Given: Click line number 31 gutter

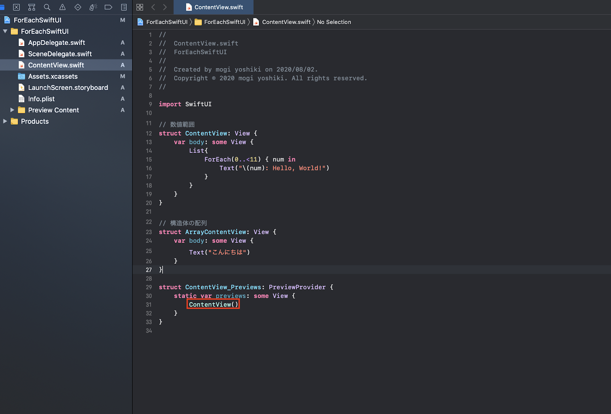Looking at the screenshot, I should coord(149,305).
